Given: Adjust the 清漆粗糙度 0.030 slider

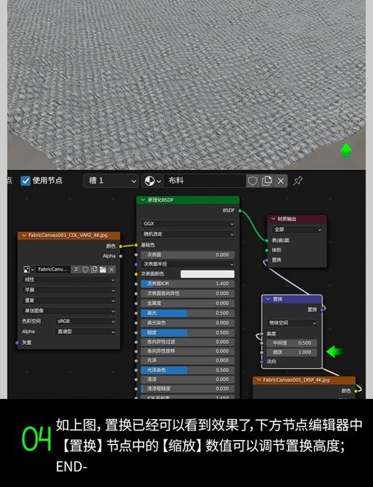Looking at the screenshot, I should (x=187, y=389).
